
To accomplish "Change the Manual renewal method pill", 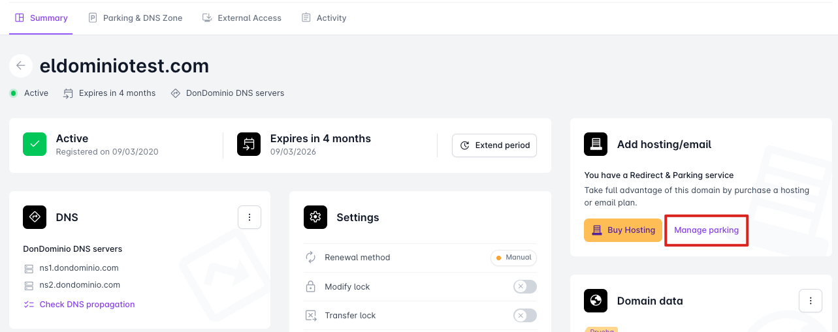I will [x=513, y=258].
